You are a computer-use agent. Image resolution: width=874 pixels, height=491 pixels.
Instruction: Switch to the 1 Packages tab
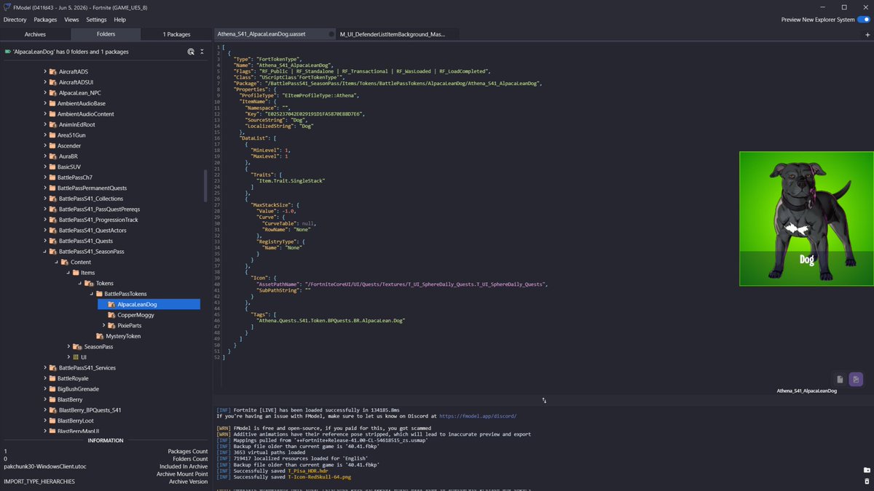pyautogui.click(x=176, y=34)
